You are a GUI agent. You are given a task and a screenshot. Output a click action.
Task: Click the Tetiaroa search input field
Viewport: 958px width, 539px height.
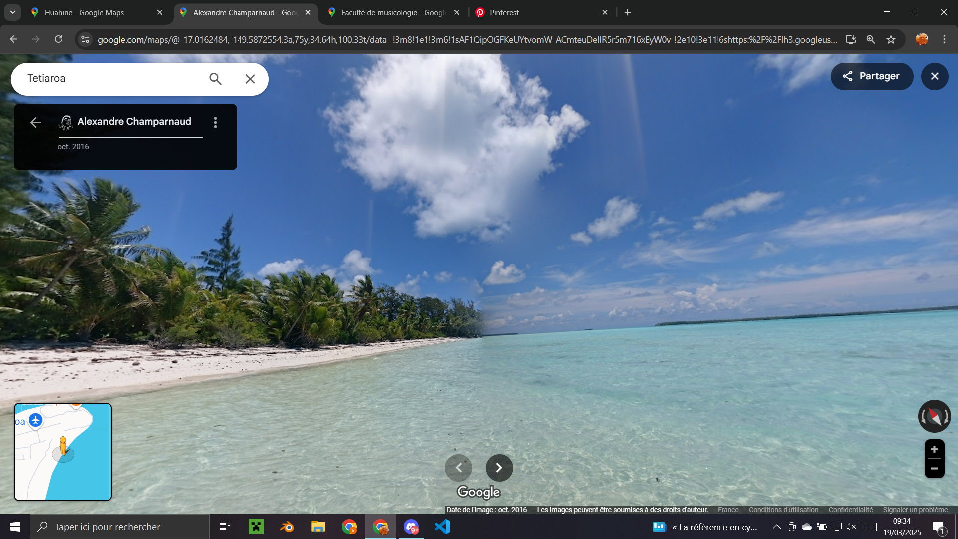tap(112, 79)
